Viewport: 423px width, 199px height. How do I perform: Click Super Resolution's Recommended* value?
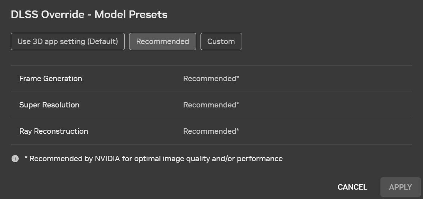coord(211,105)
